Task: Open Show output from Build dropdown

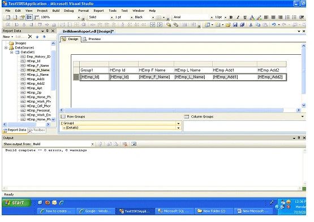Action: point(92,144)
